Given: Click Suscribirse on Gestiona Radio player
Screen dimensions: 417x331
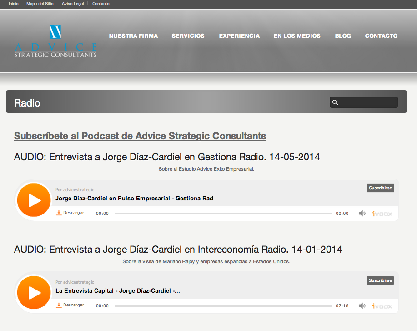Looking at the screenshot, I should pyautogui.click(x=380, y=188).
